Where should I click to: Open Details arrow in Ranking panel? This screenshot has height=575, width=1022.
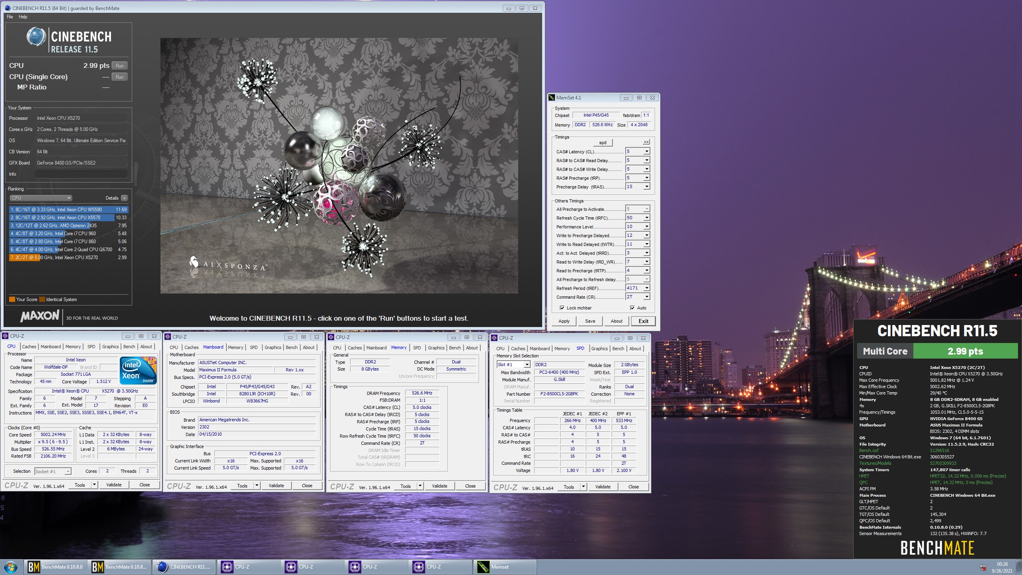(x=125, y=198)
